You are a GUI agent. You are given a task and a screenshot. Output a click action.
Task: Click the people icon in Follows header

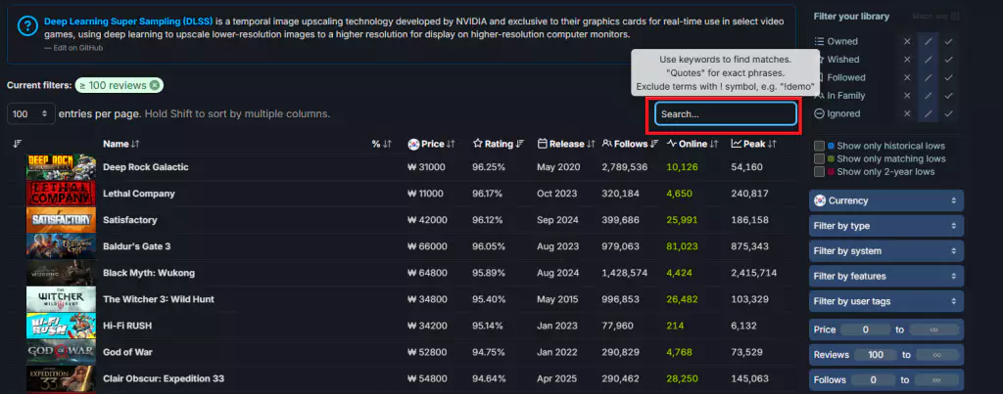click(607, 145)
